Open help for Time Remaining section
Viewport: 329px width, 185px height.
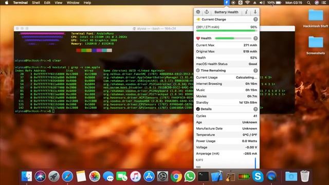click(x=255, y=70)
